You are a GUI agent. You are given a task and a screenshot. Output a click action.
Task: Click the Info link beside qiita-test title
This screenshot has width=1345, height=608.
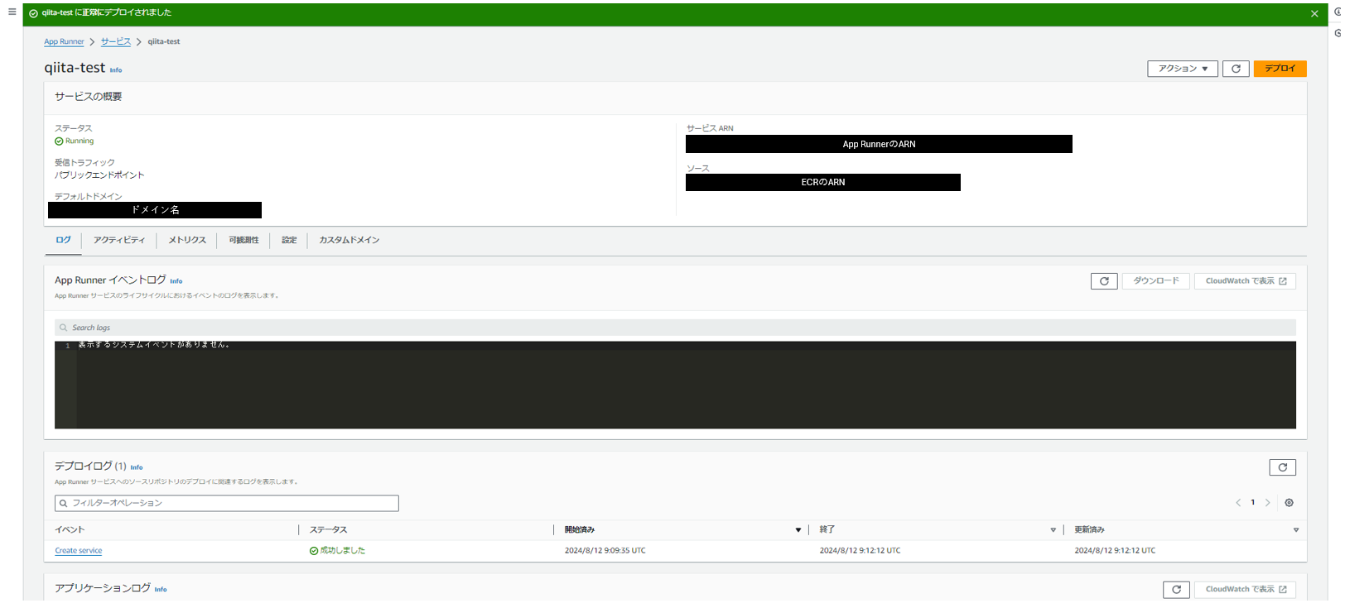click(116, 70)
